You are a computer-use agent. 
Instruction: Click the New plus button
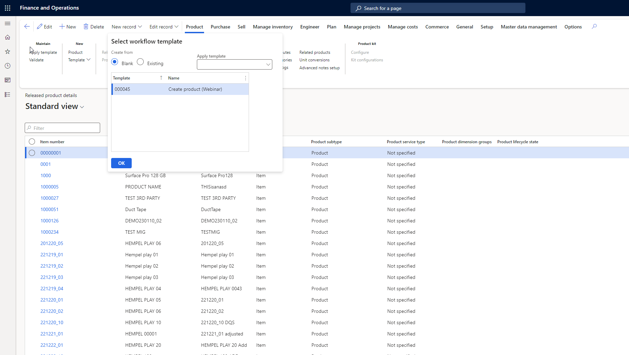[68, 27]
